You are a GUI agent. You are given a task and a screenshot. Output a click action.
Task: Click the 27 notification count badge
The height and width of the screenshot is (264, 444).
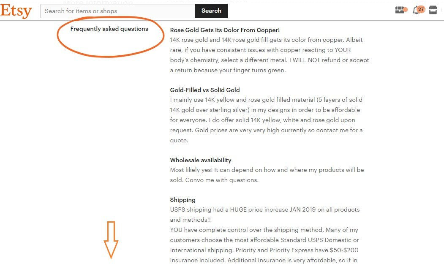click(421, 9)
